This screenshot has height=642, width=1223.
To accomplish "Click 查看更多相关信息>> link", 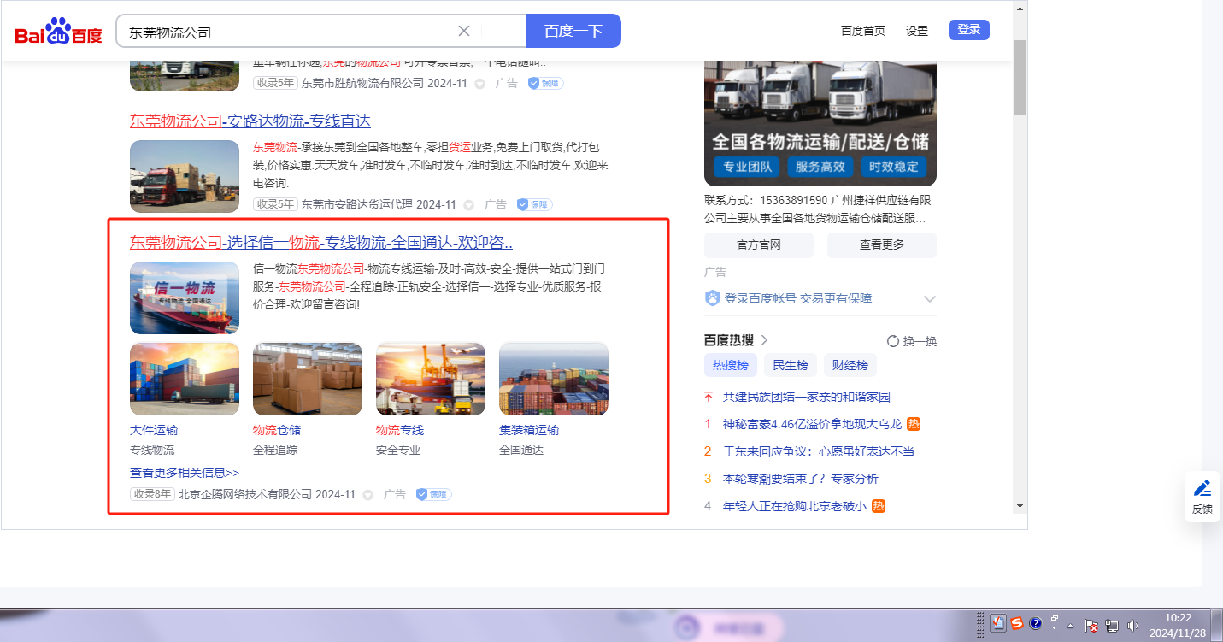I will 185,473.
